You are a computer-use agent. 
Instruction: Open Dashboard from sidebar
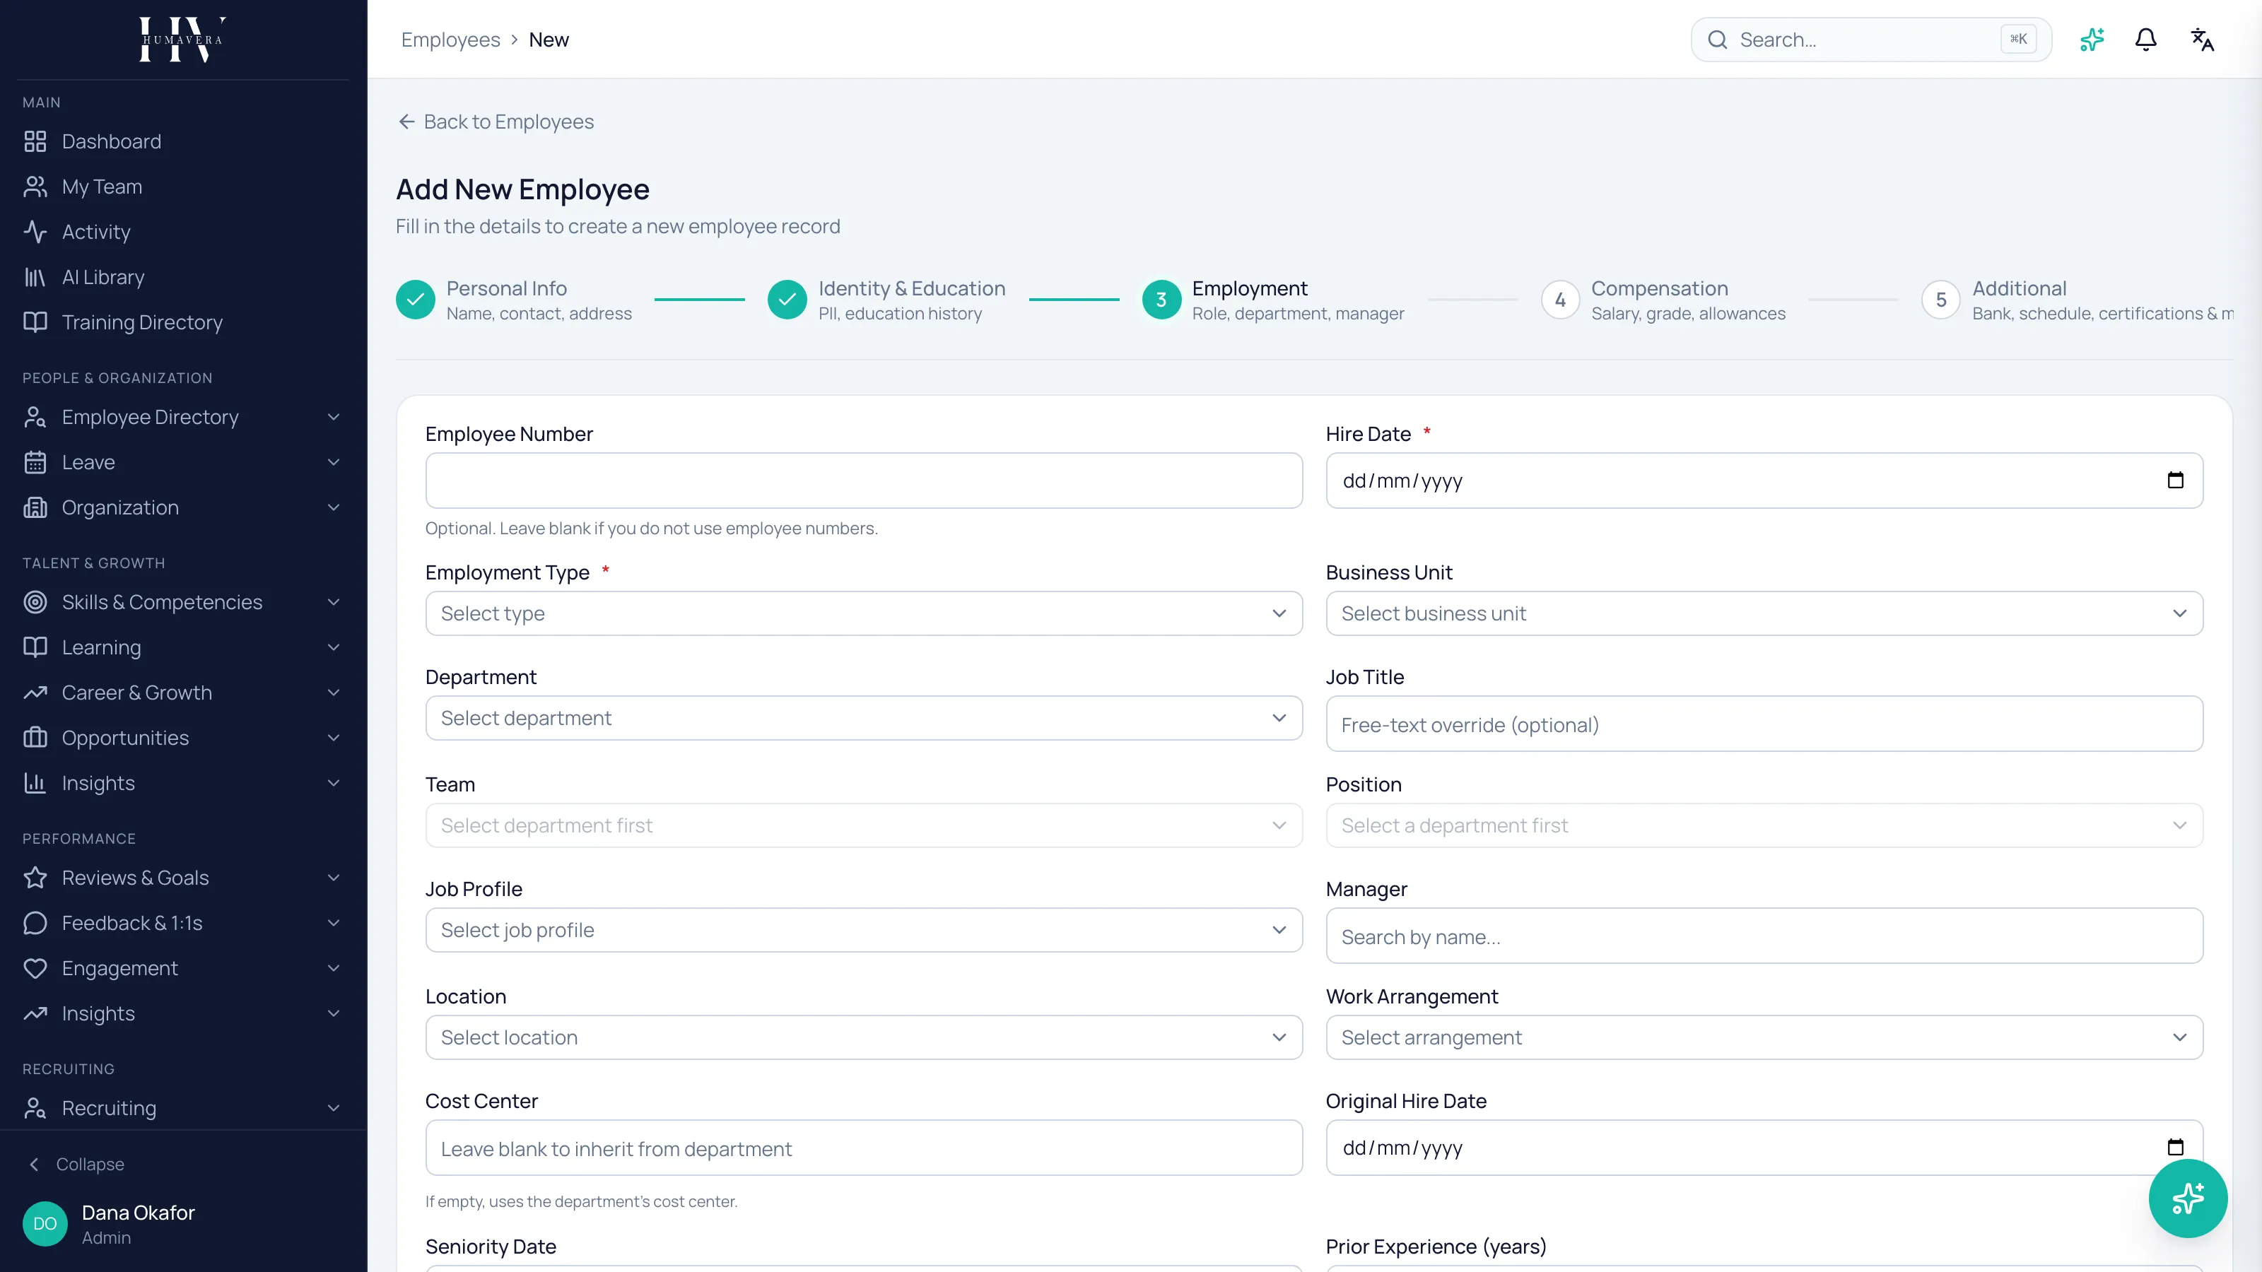coord(182,141)
